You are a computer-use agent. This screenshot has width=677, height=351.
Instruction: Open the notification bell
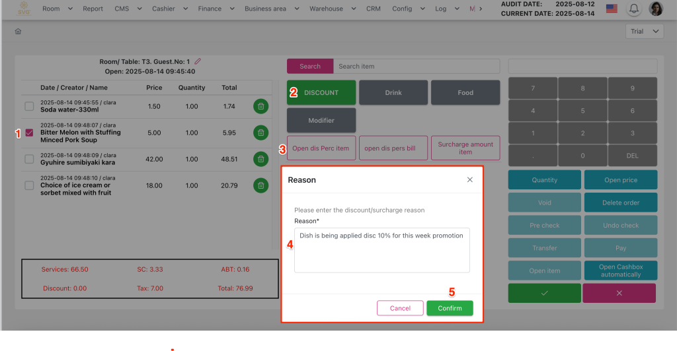[634, 9]
